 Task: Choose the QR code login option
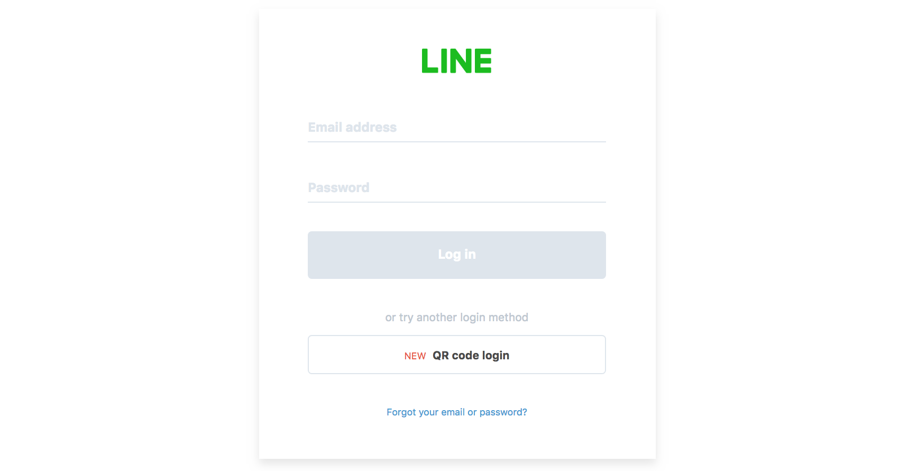pos(457,355)
